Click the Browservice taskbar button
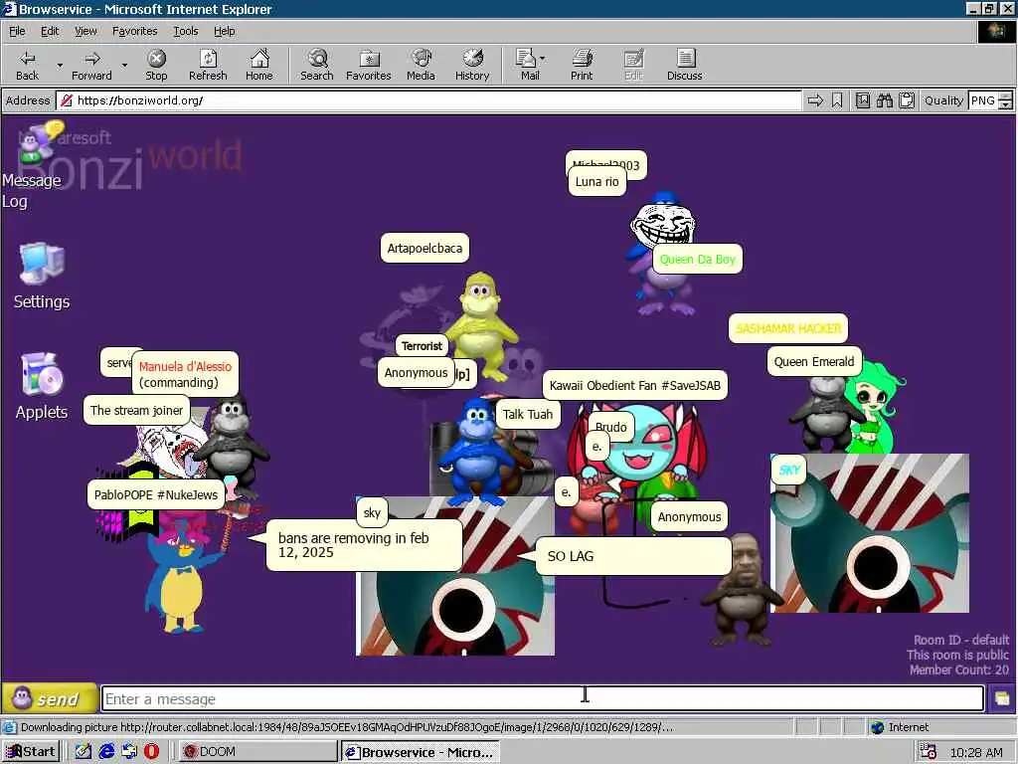Screen dimensions: 1018x764 point(421,752)
